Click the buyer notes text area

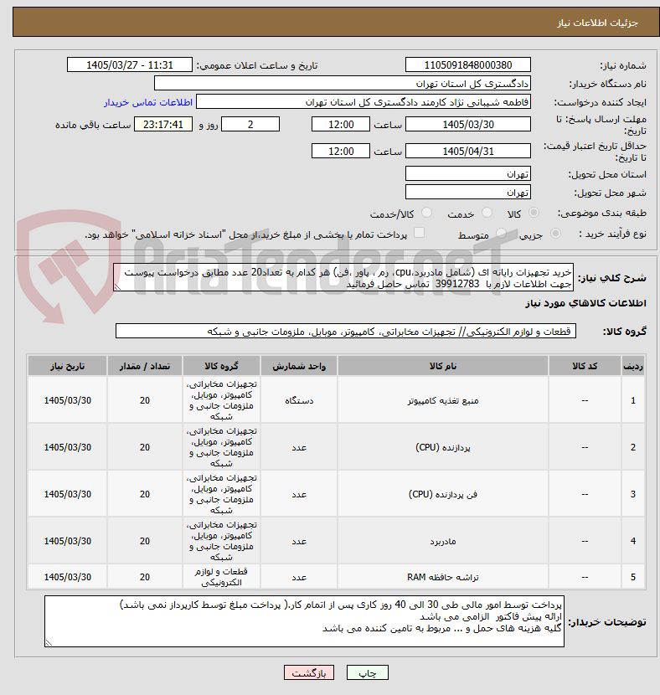(x=304, y=621)
